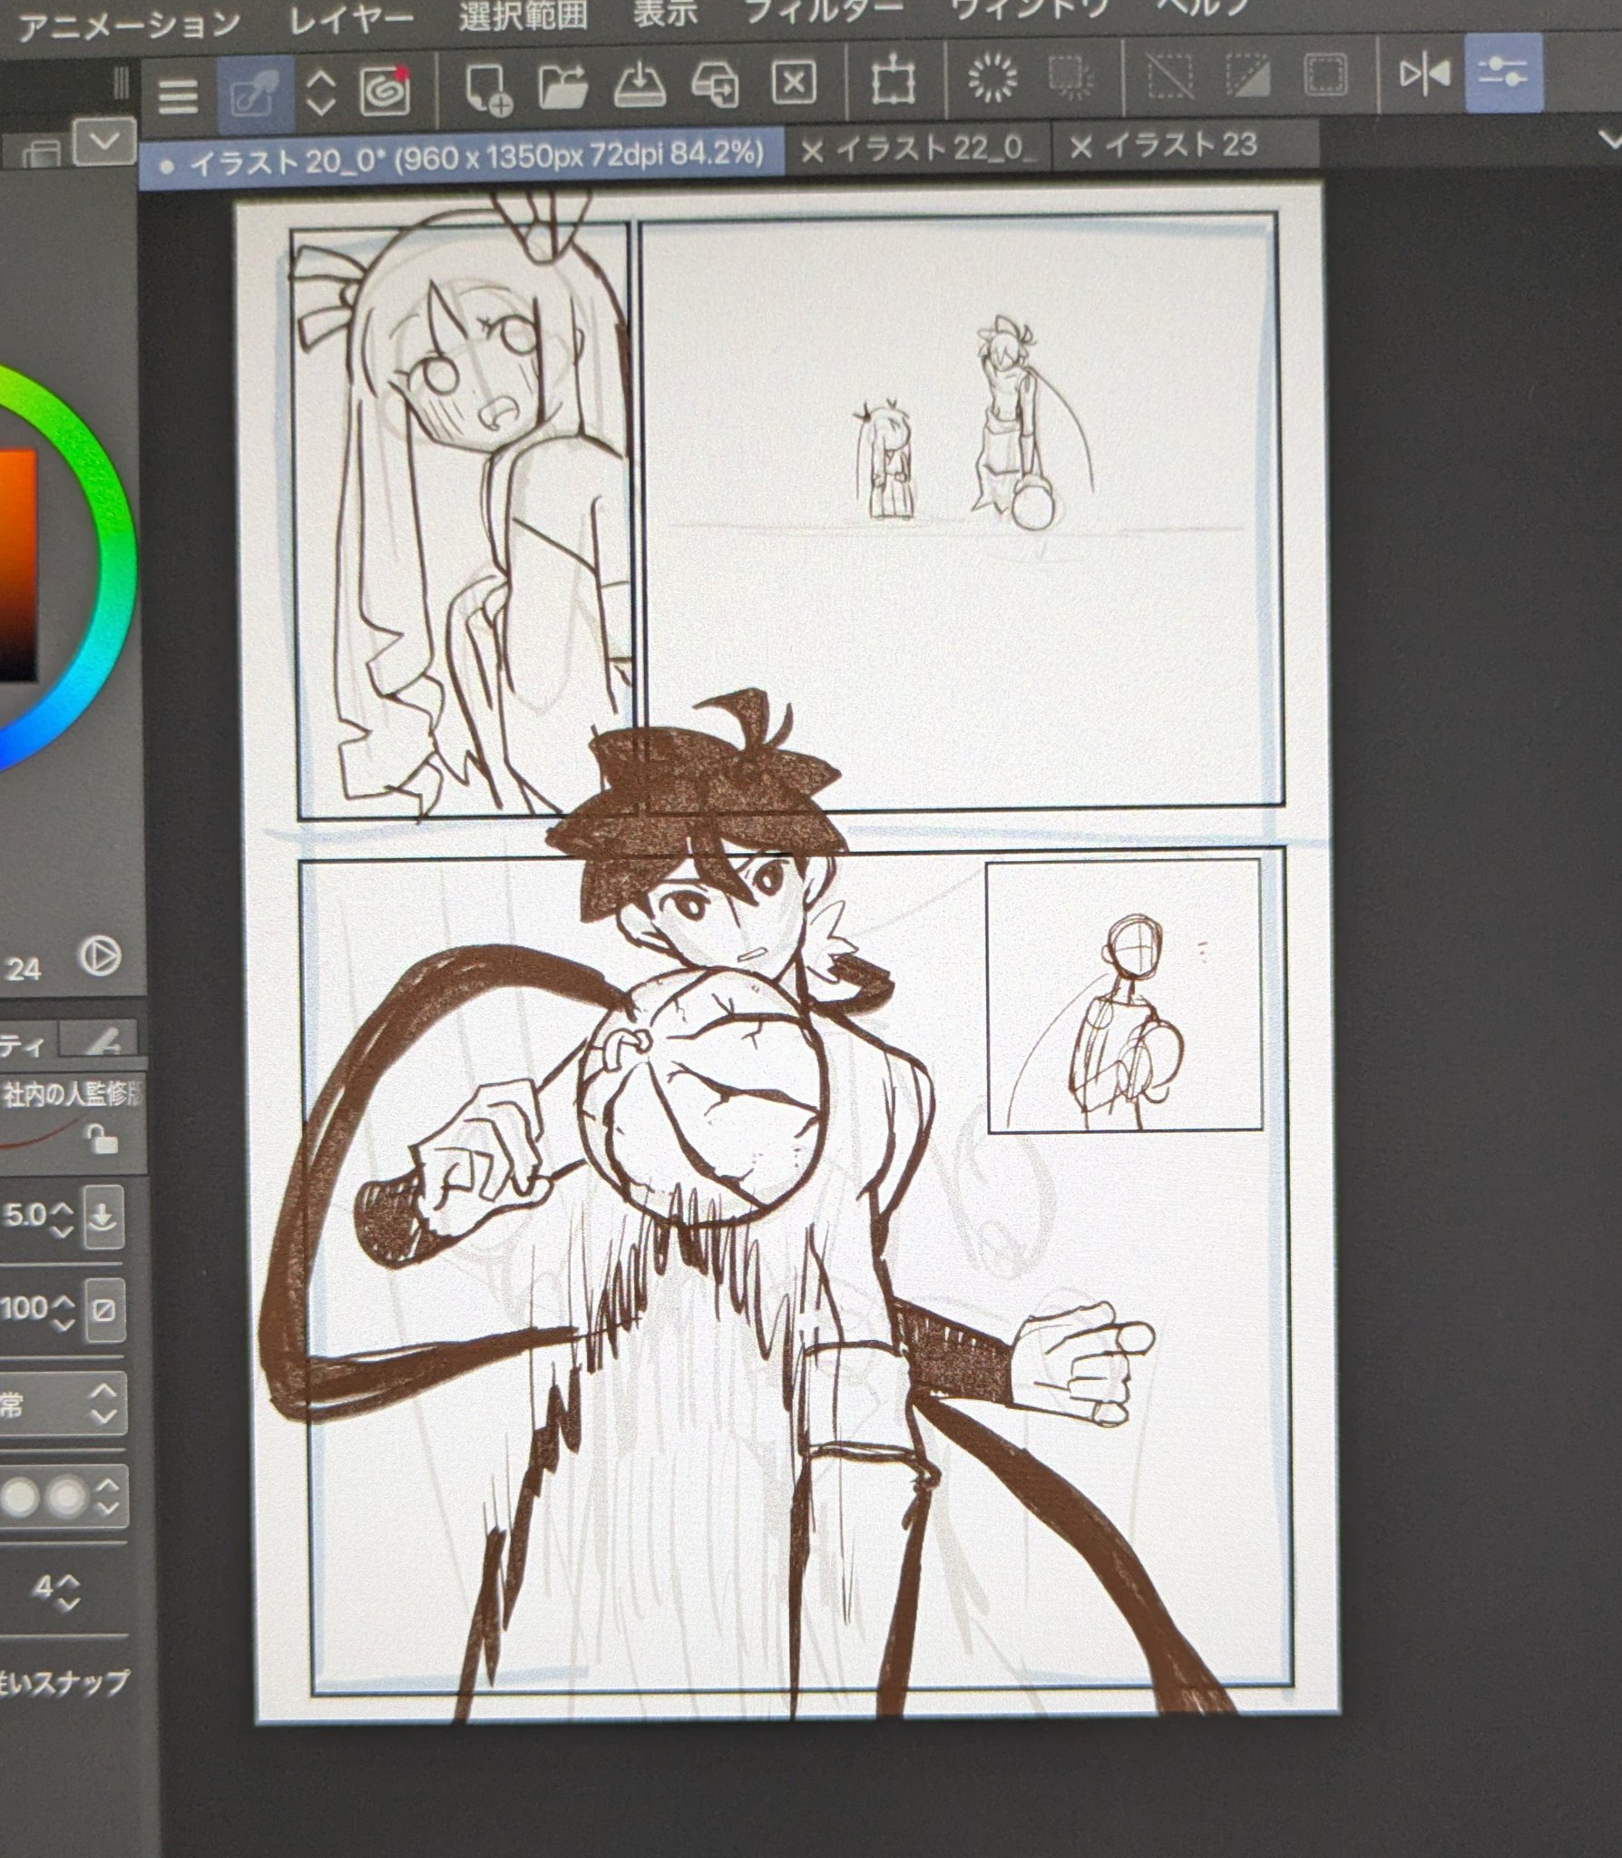Click the deselect dashed-square slash icon

1169,76
